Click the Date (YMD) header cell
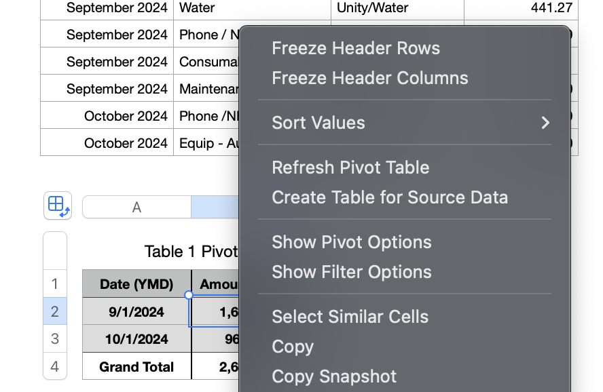 pyautogui.click(x=136, y=284)
